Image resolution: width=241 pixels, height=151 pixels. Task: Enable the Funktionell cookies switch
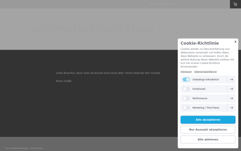point(186,89)
